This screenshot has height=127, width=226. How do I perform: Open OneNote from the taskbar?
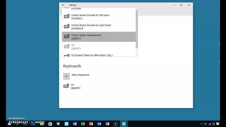pyautogui.click(x=107, y=124)
